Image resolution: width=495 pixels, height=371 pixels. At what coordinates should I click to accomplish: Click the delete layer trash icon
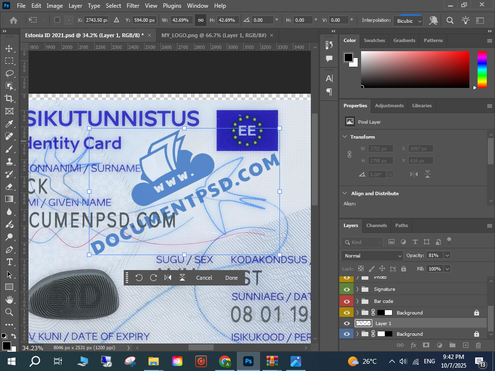point(478,345)
